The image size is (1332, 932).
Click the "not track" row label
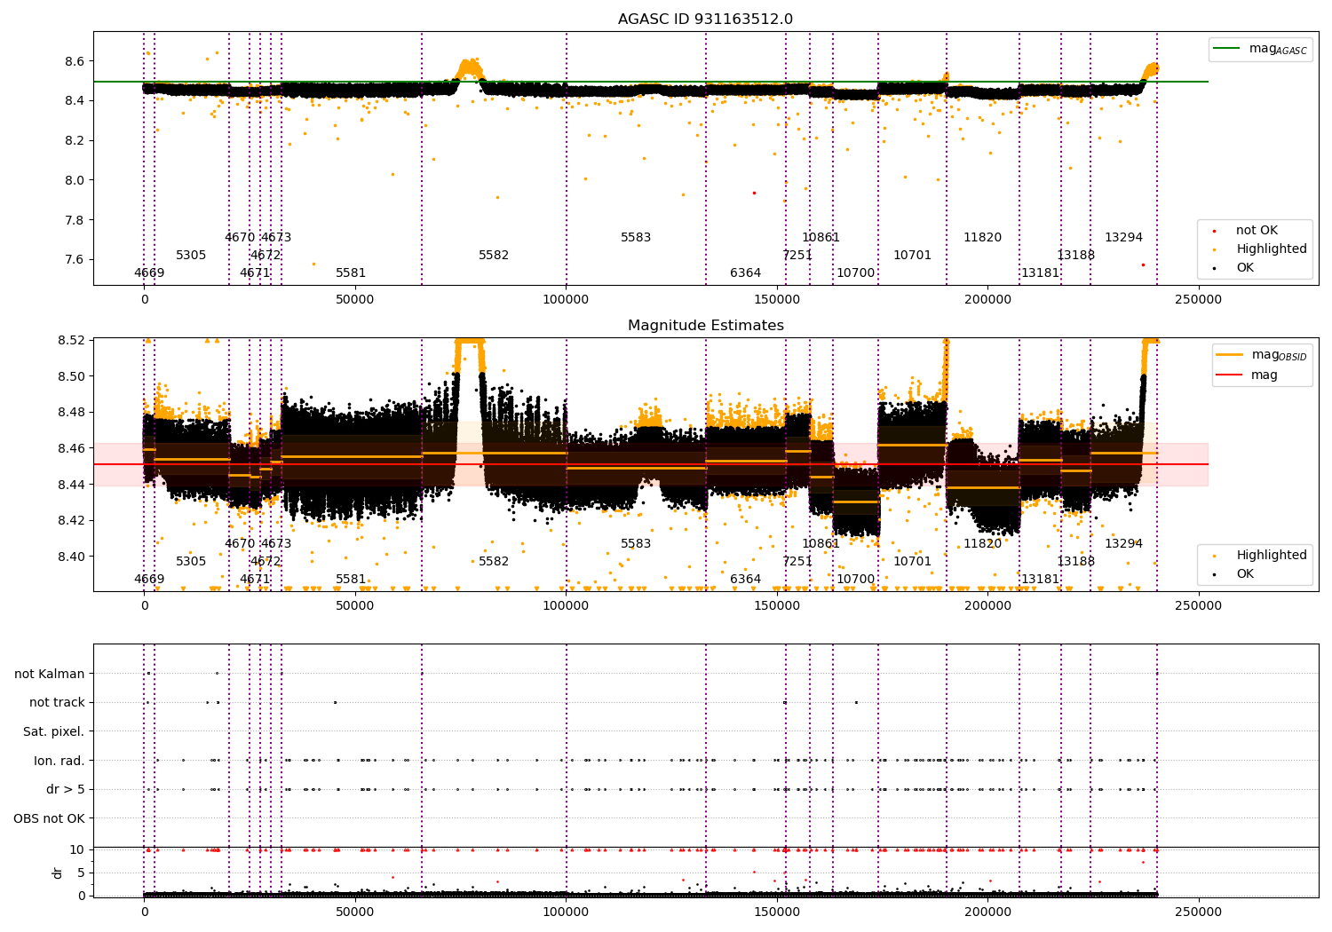57,703
